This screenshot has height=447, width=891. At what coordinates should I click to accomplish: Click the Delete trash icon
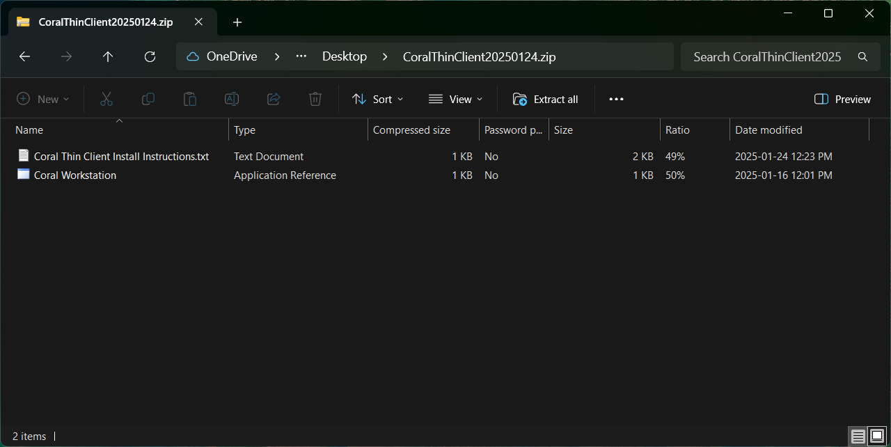(x=315, y=100)
